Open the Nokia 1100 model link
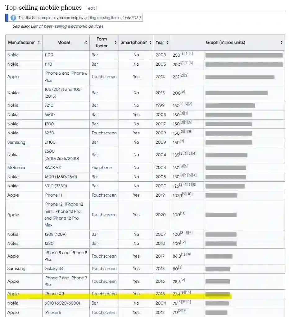 [49, 55]
